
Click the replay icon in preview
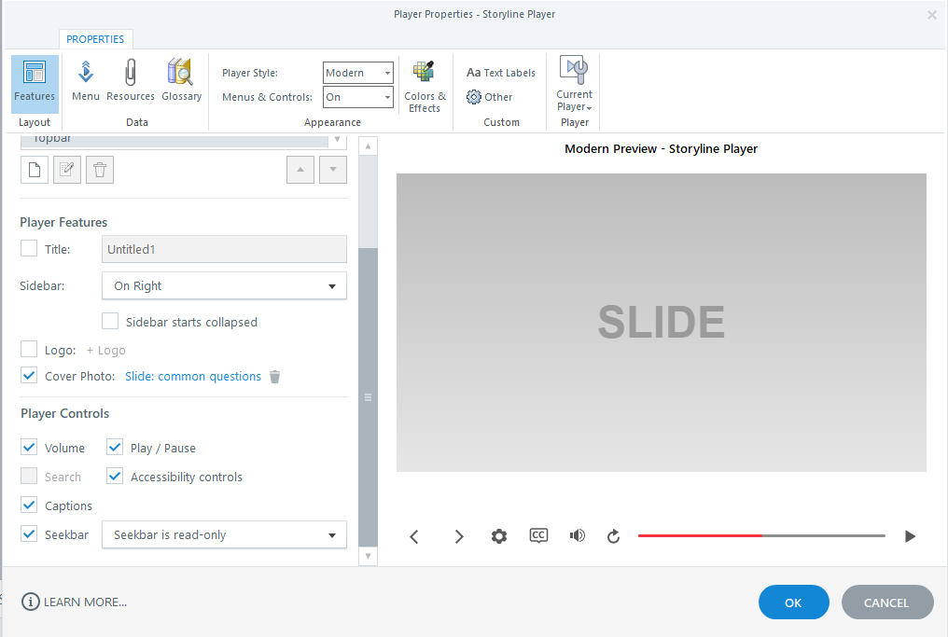pyautogui.click(x=613, y=536)
